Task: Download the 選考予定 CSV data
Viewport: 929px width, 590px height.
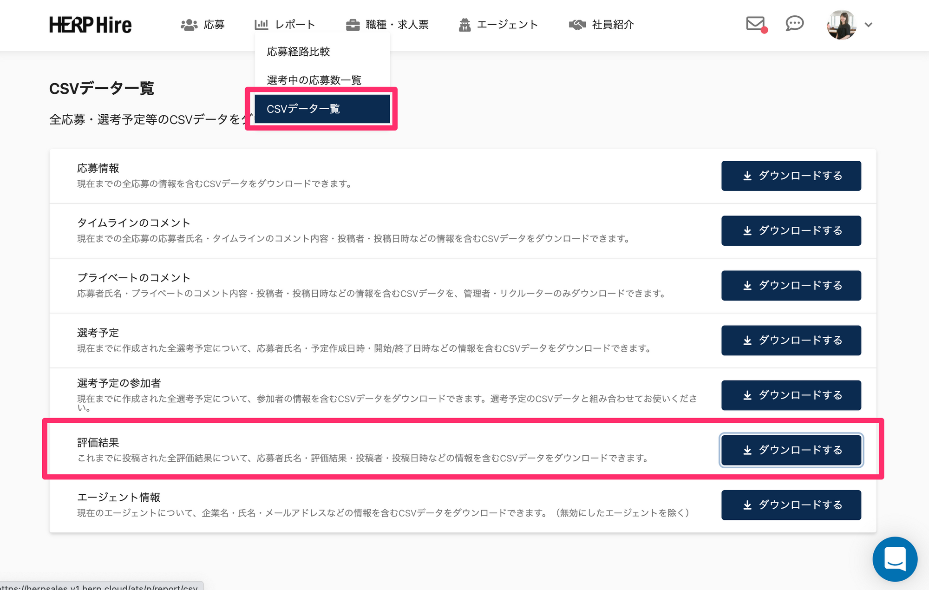Action: [791, 340]
